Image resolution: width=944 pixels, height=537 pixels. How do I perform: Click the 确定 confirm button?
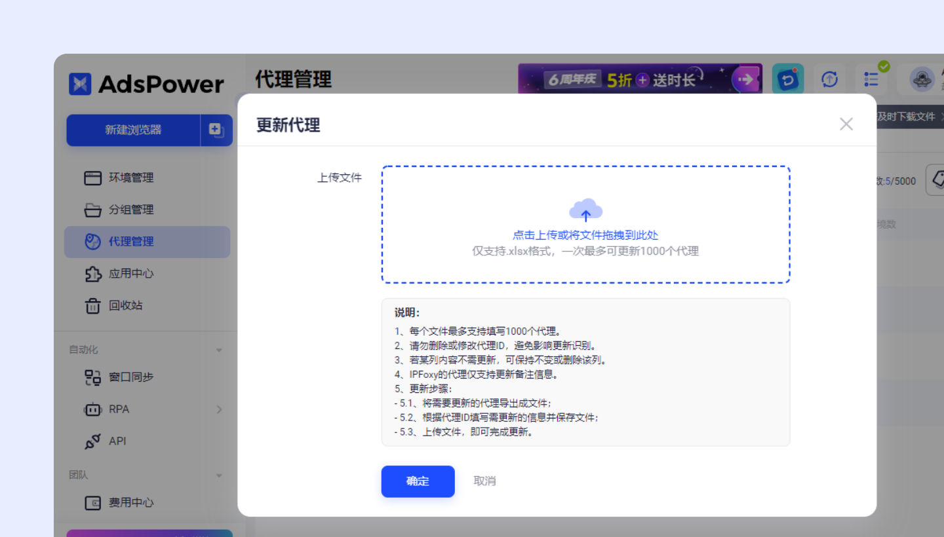pos(418,481)
